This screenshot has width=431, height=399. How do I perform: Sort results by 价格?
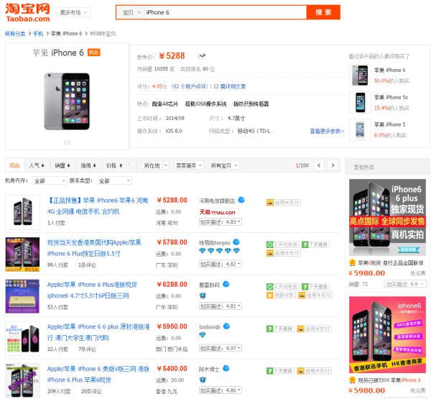114,165
